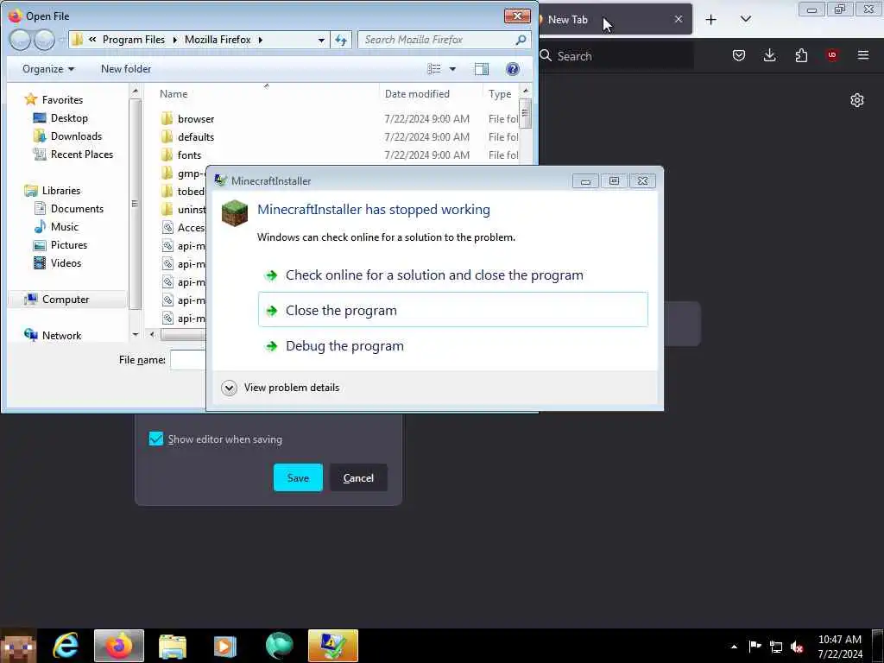The image size is (884, 663).
Task: Expand View problem details
Action: (x=281, y=388)
